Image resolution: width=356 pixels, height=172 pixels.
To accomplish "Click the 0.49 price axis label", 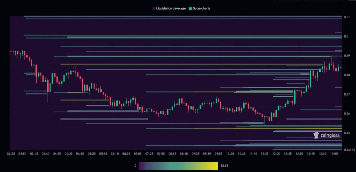I will [347, 56].
